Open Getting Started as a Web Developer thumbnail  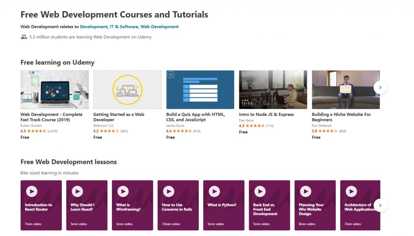[x=127, y=89]
